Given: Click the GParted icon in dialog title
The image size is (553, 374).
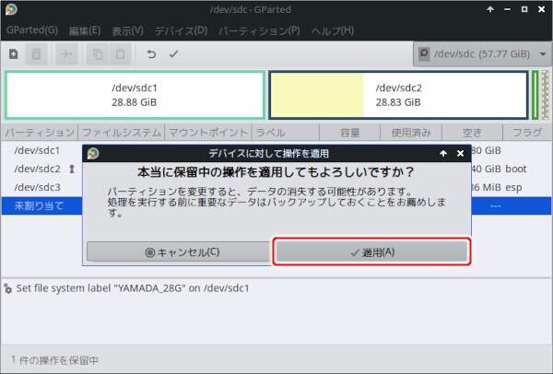Looking at the screenshot, I should point(93,153).
